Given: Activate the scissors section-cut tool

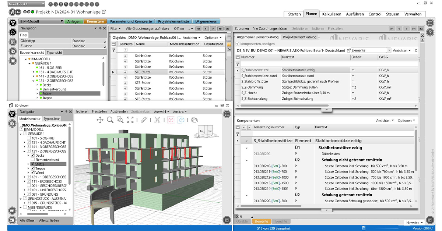Looking at the screenshot, I should coord(157,120).
